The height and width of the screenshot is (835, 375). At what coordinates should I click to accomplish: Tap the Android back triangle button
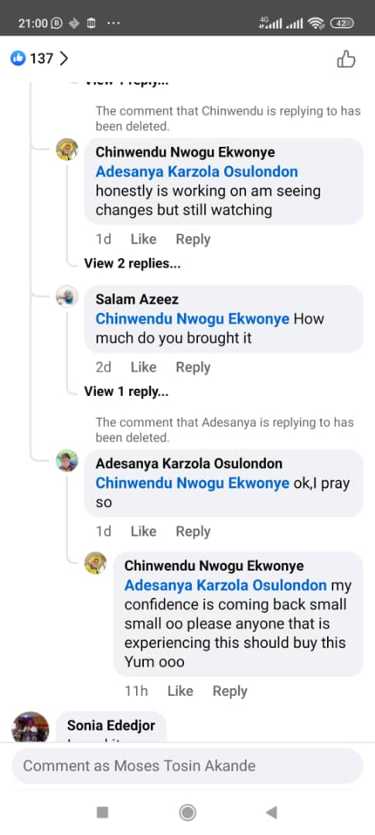[x=271, y=812]
